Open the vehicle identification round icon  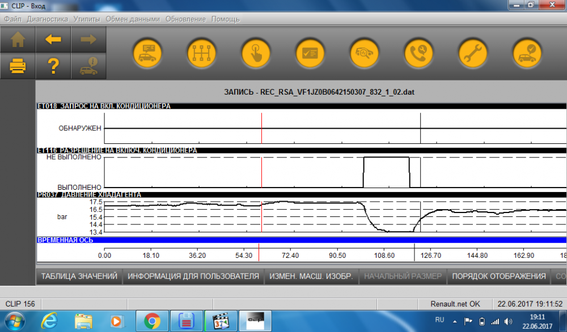[x=147, y=53]
